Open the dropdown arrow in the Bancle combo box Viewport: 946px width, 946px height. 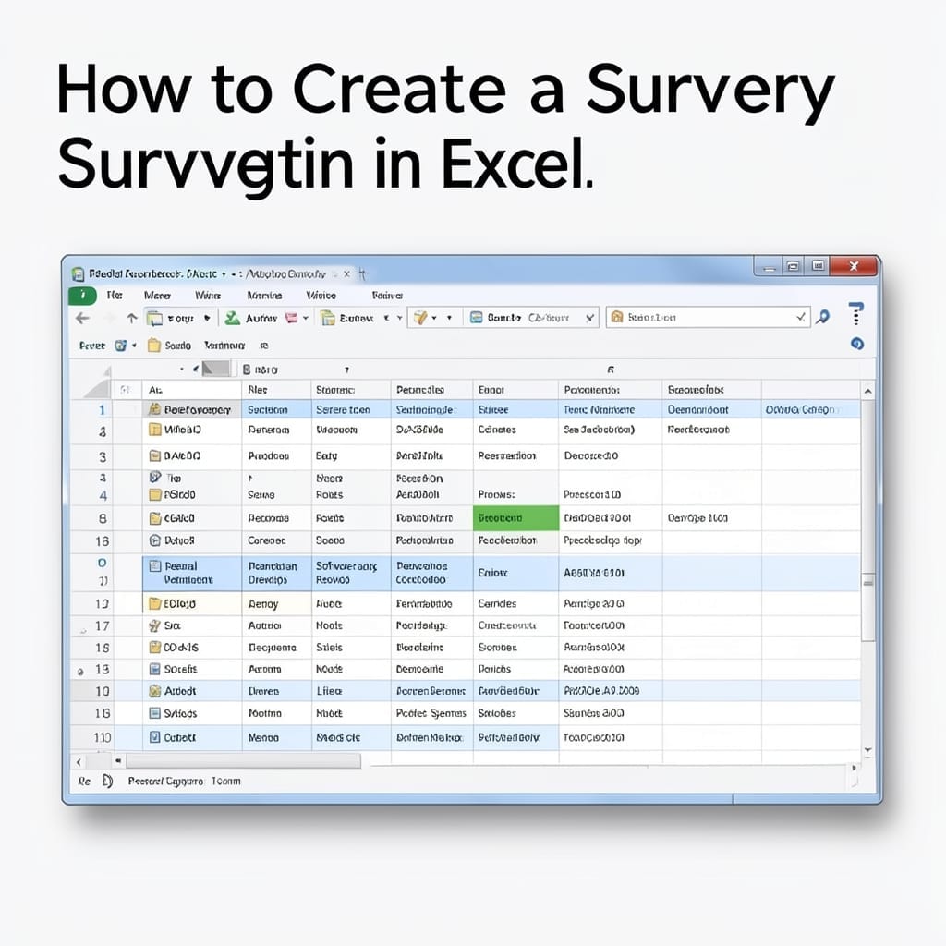[590, 318]
